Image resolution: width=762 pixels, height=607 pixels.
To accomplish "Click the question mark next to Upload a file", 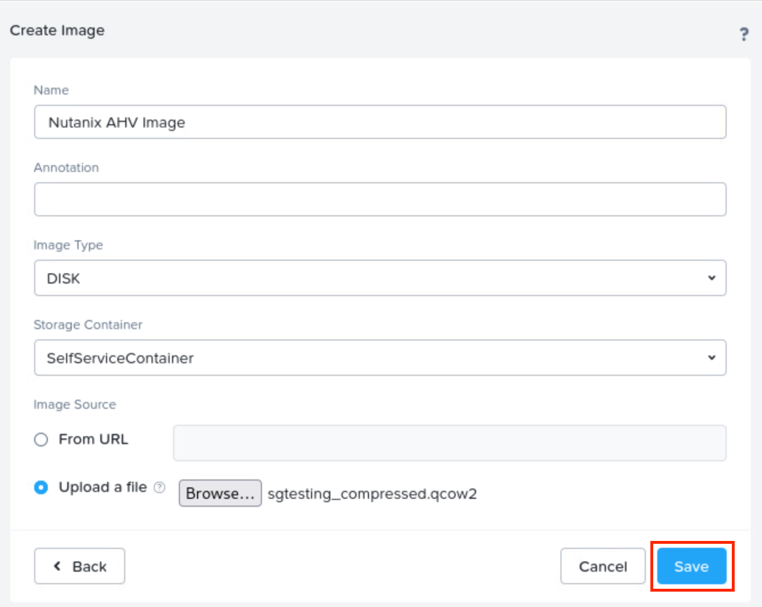I will [x=159, y=487].
